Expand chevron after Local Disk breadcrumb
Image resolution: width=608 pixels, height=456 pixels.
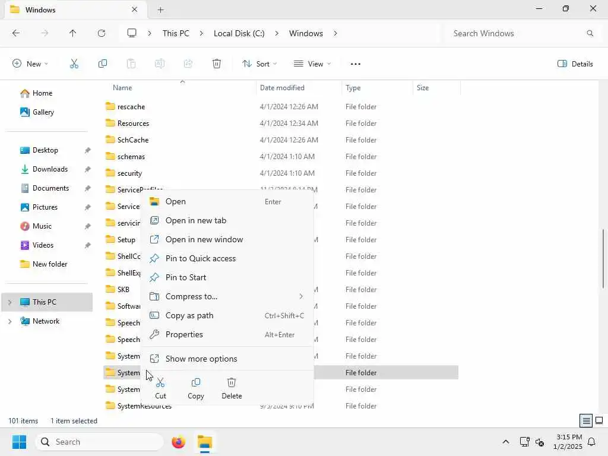pos(277,33)
